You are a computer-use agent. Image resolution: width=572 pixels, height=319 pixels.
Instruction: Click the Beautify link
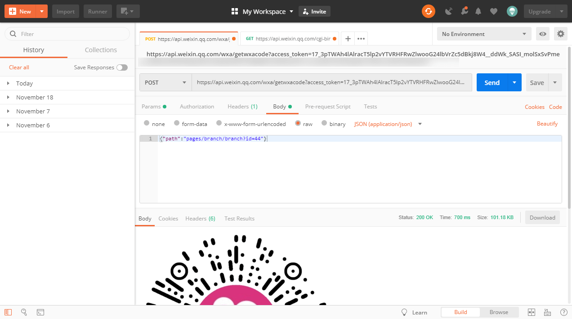click(x=547, y=124)
